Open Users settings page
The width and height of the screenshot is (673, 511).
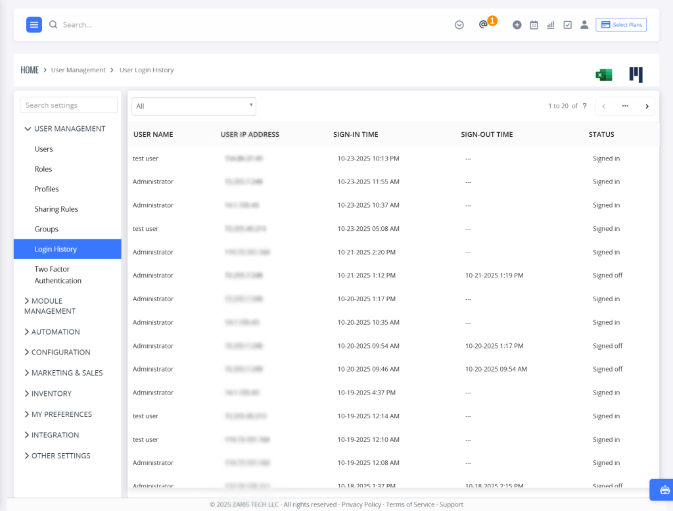[44, 149]
